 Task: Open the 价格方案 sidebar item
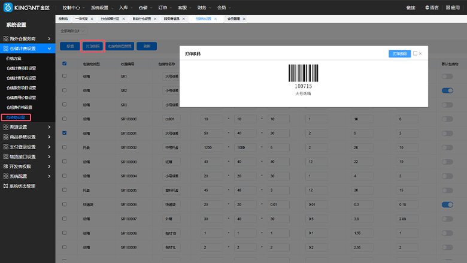click(x=14, y=58)
